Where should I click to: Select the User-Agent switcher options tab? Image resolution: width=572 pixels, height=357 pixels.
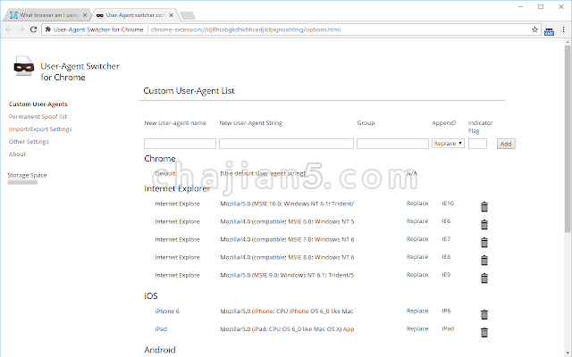[x=135, y=15]
